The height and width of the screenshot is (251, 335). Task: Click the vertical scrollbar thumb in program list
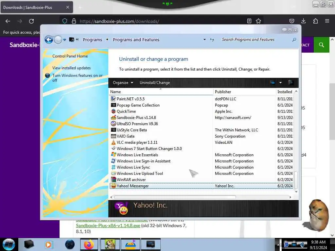click(296, 180)
